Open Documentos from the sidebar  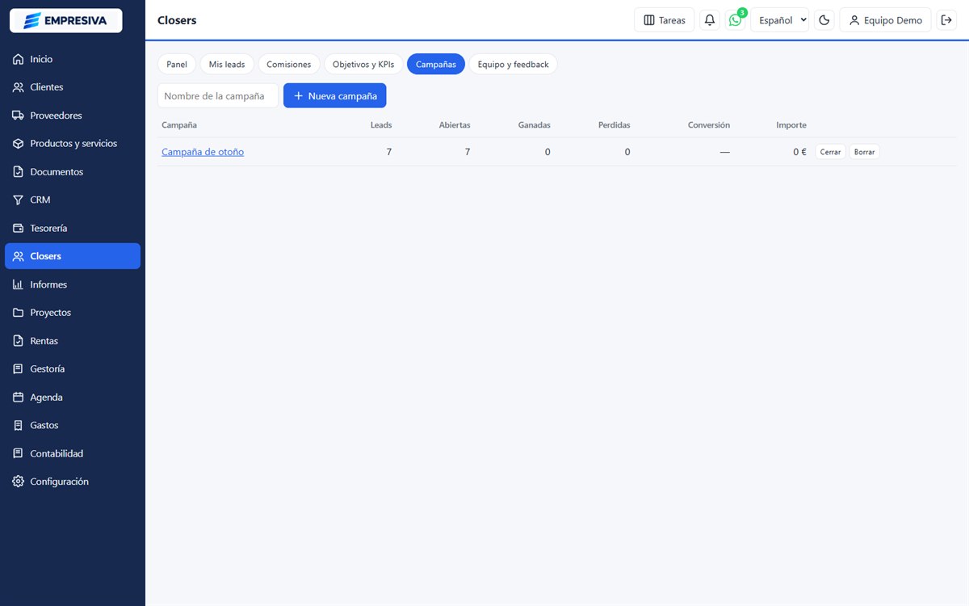pyautogui.click(x=73, y=172)
